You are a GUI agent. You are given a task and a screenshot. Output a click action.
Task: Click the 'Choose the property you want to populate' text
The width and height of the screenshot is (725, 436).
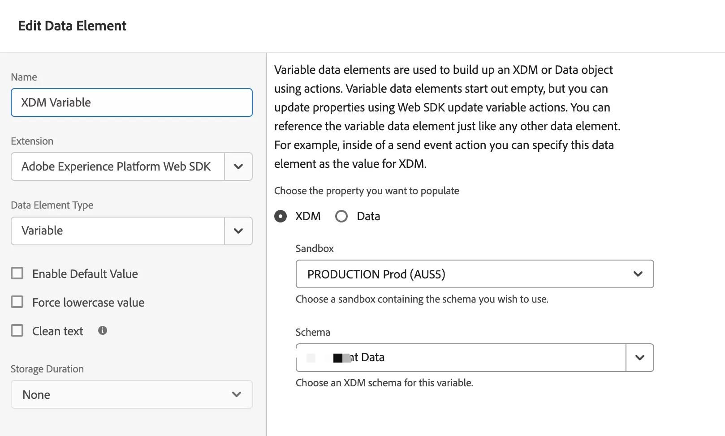coord(367,191)
